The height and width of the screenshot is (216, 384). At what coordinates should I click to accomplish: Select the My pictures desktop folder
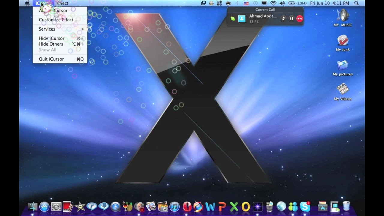343,67
